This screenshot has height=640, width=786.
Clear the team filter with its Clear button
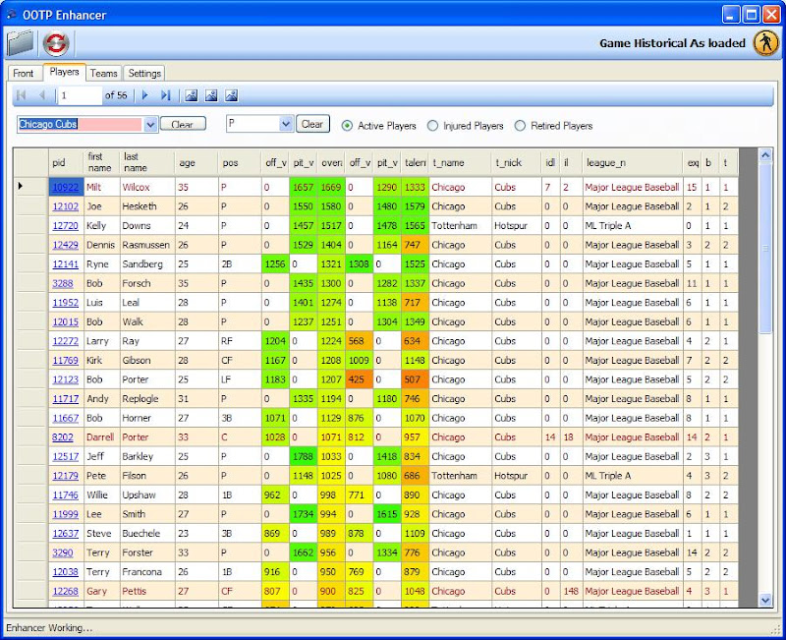[x=184, y=124]
